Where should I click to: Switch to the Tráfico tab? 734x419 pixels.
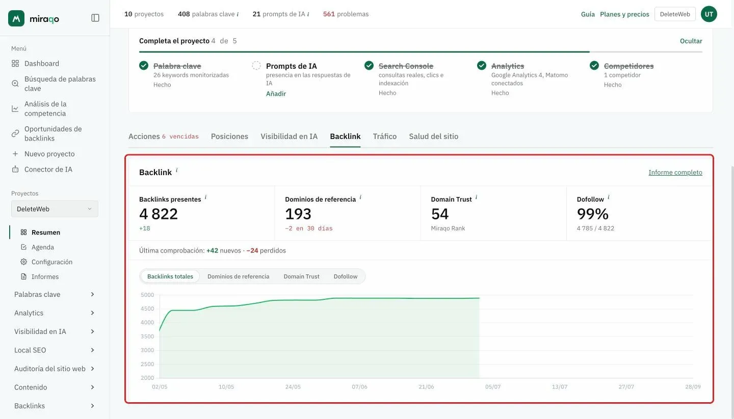pos(385,136)
